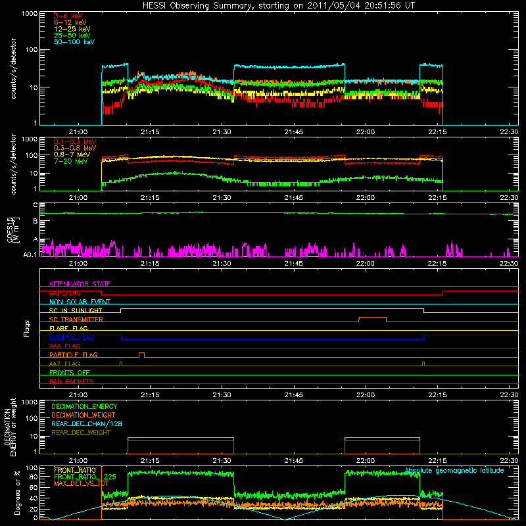Click the green 7-20 MeV legend label
Screen dimensions: 526x526
[x=70, y=161]
